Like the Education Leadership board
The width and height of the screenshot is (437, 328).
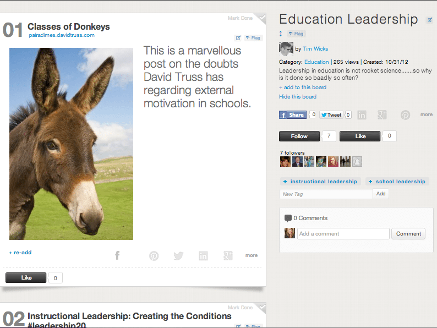tap(360, 136)
